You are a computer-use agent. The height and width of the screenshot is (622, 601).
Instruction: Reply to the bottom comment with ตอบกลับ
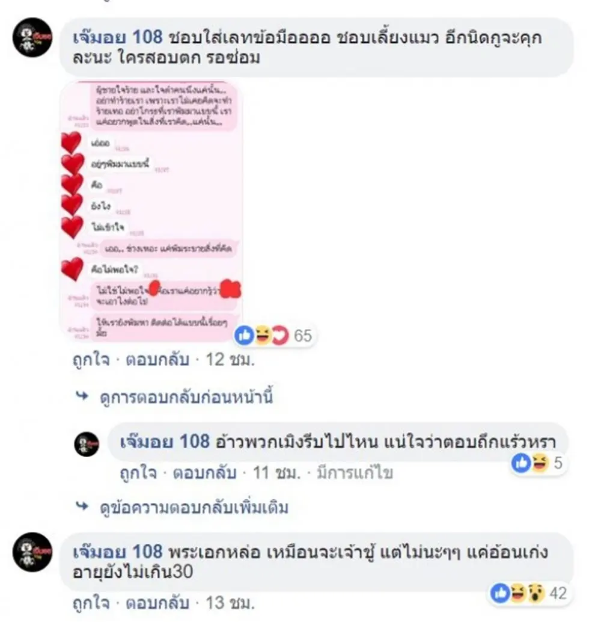point(157,603)
